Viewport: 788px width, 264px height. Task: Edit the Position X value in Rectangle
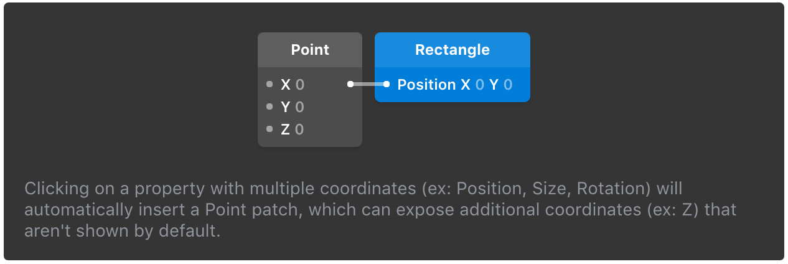click(x=480, y=85)
